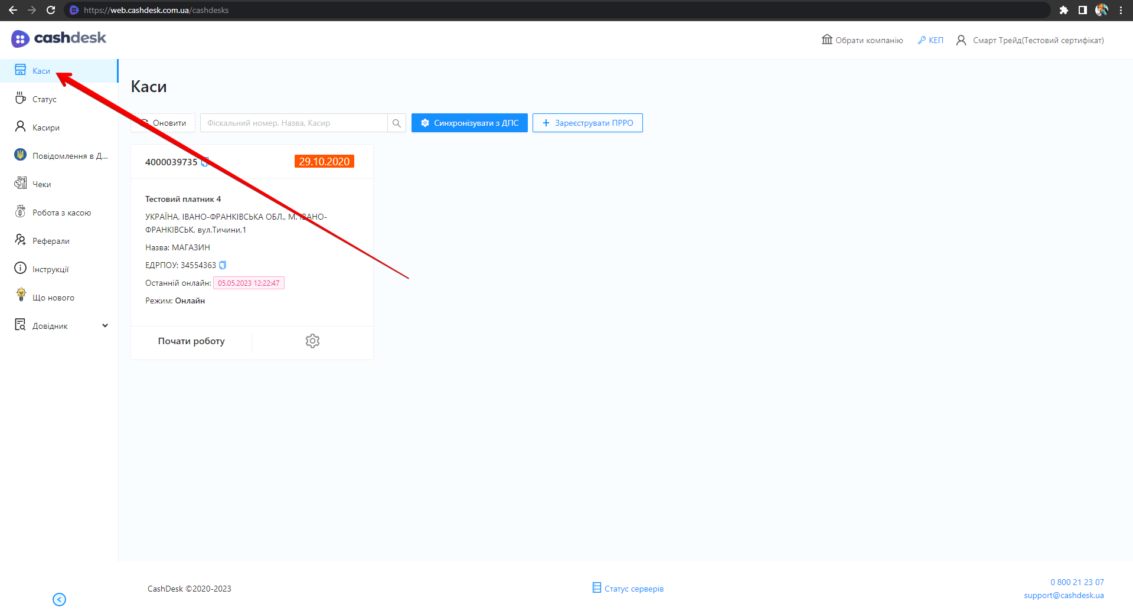Viewport: 1133px width, 614px height.
Task: Collapse sidebar with the round arrow icon
Action: pos(59,599)
